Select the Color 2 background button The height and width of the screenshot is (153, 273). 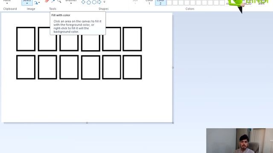pos(160,3)
